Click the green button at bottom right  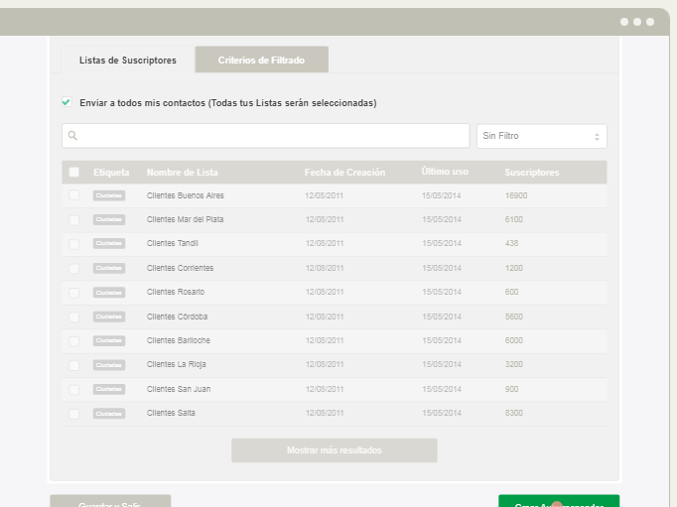click(559, 501)
